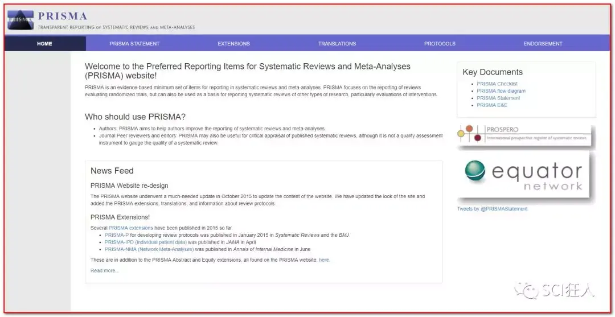
Task: Open PRISMA-IPD (individual patient data) link
Action: (x=146, y=242)
